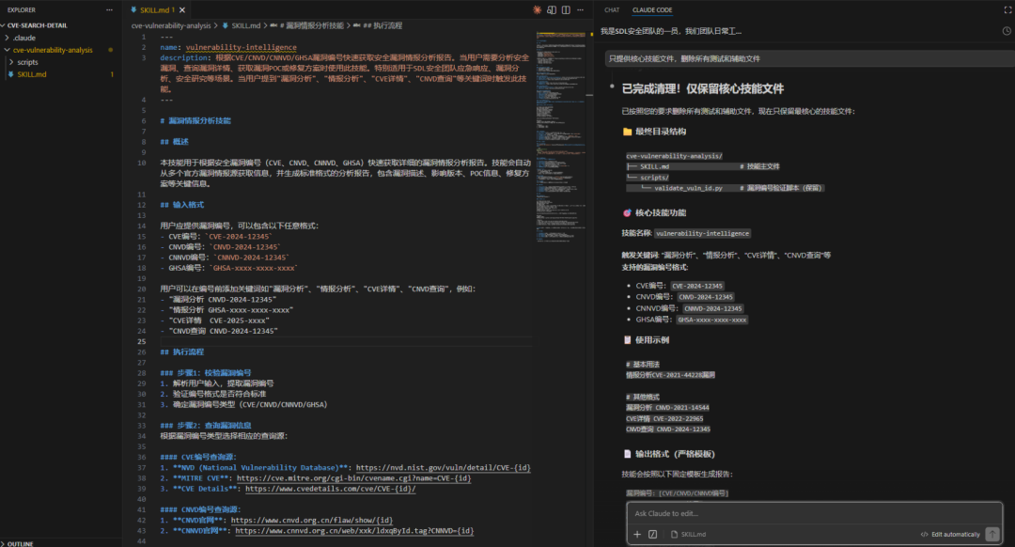Click validate_vuln_id.py in the directory listing
1015x547 pixels.
688,188
